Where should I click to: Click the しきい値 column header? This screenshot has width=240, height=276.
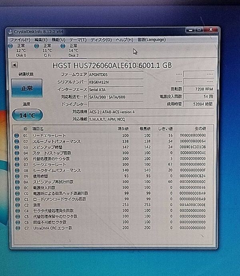tap(165, 129)
